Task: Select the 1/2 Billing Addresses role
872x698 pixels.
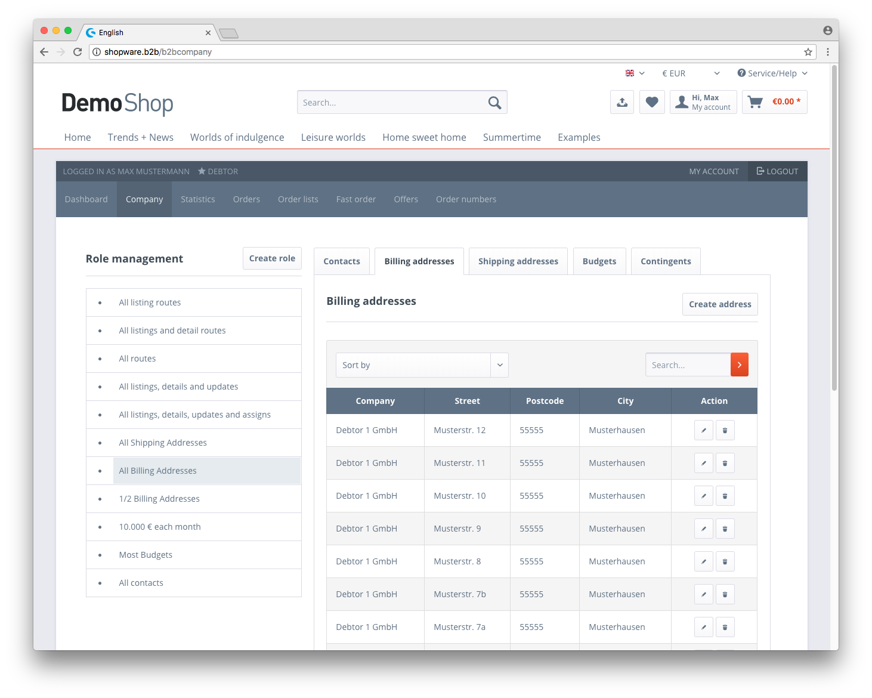Action: (x=159, y=499)
